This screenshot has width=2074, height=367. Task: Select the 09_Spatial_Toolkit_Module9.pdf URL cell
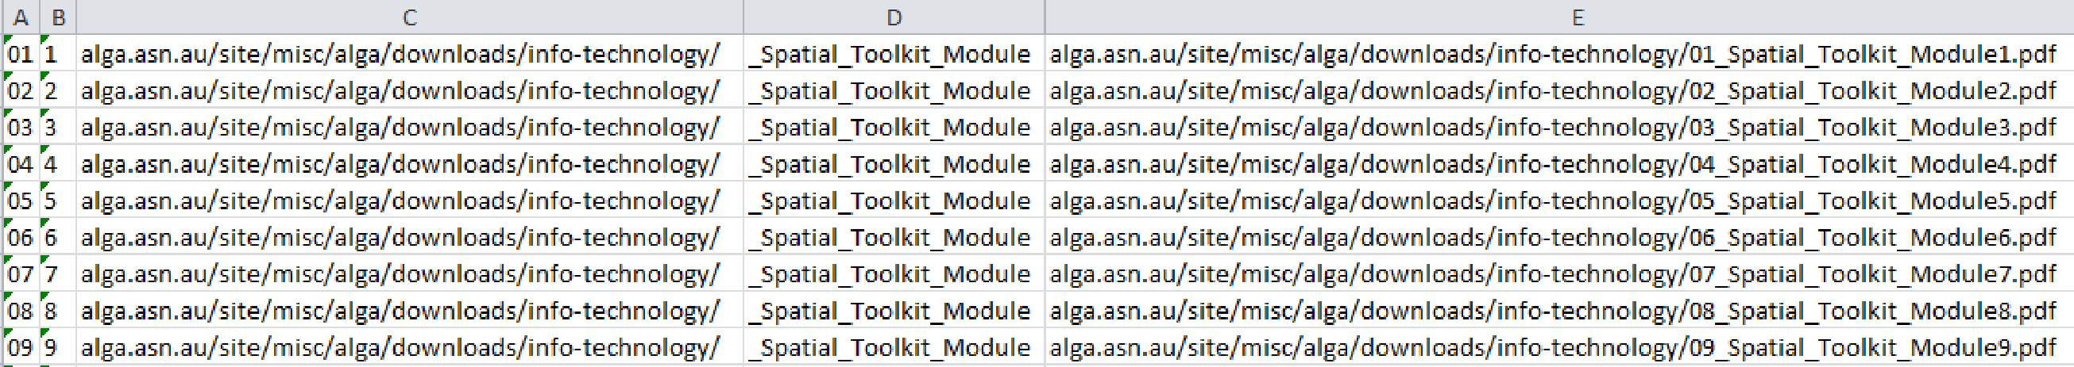1559,347
